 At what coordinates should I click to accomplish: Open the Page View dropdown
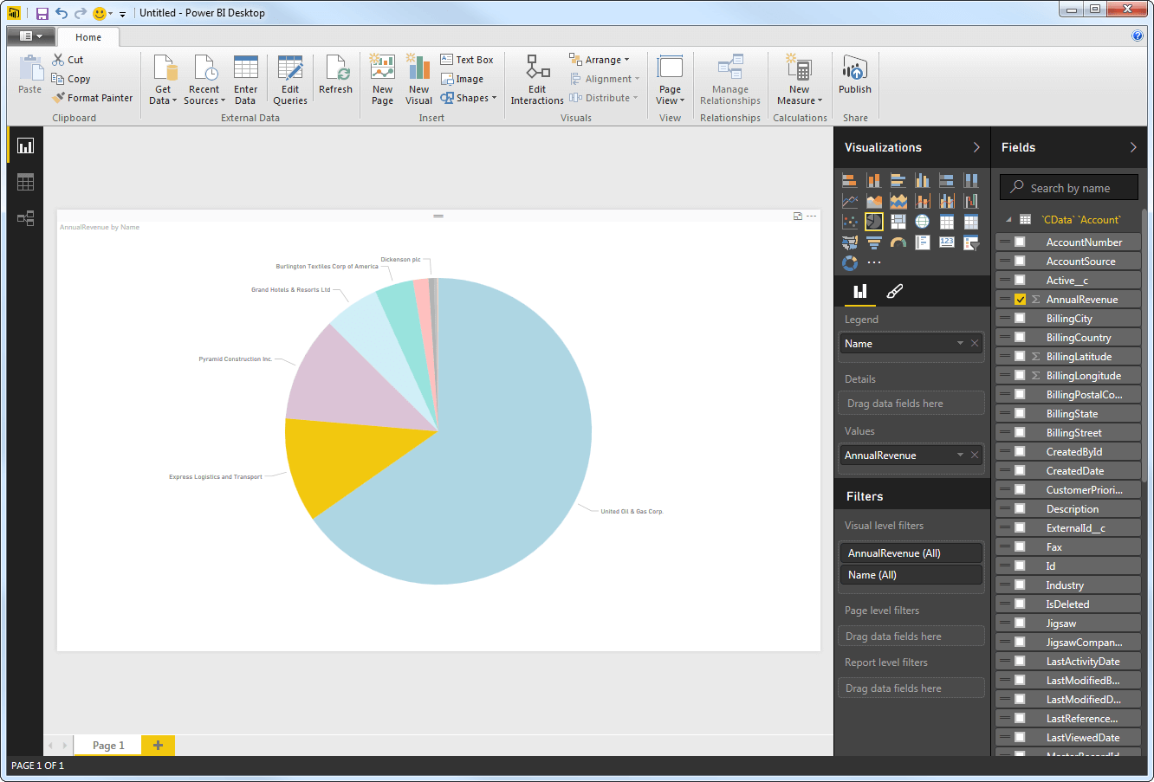click(x=670, y=81)
